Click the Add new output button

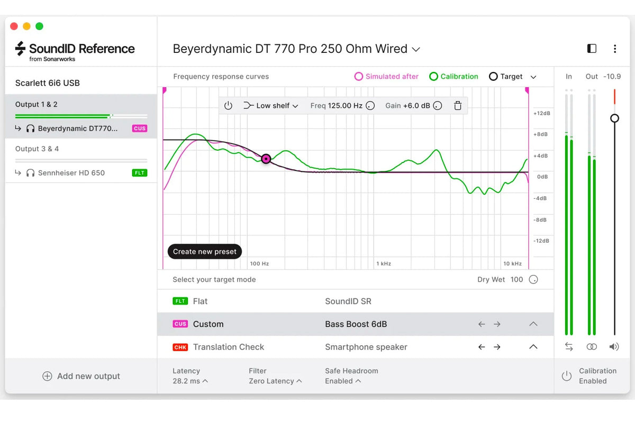pyautogui.click(x=81, y=376)
